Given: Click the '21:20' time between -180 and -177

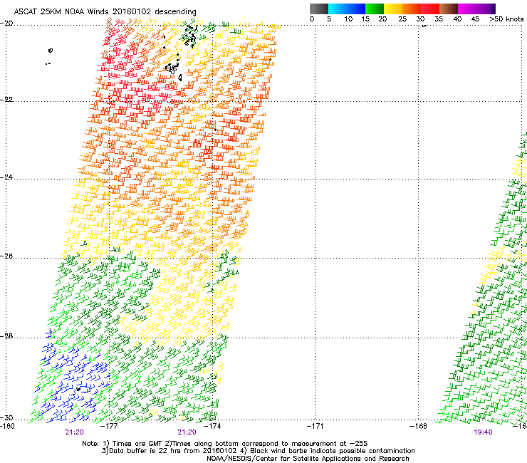Looking at the screenshot, I should 74,432.
